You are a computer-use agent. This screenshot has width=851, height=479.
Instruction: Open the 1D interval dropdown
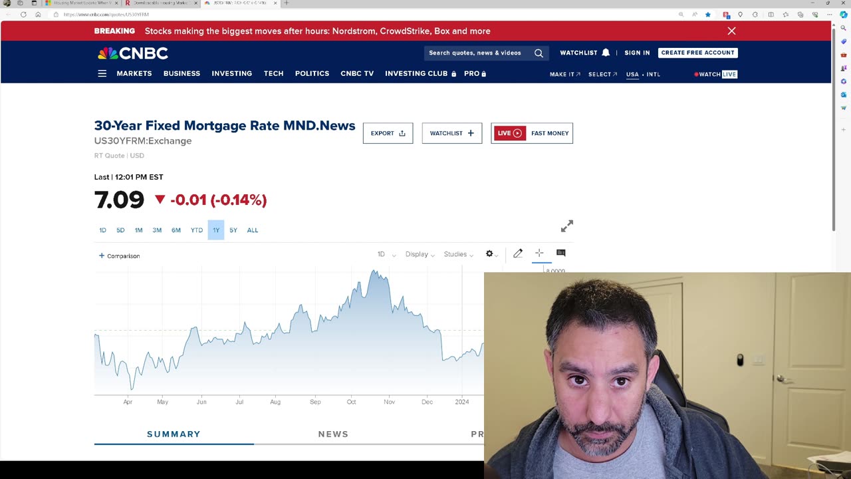click(x=386, y=254)
